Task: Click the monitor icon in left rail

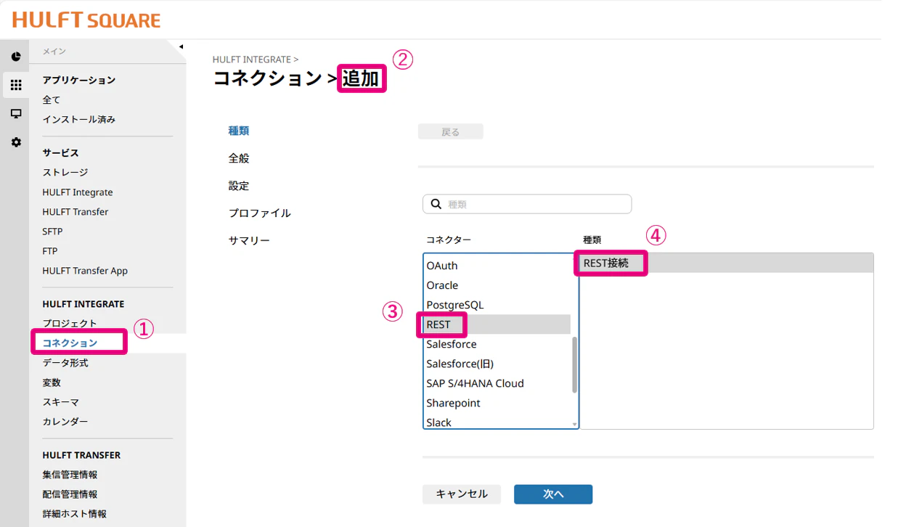Action: pyautogui.click(x=16, y=114)
